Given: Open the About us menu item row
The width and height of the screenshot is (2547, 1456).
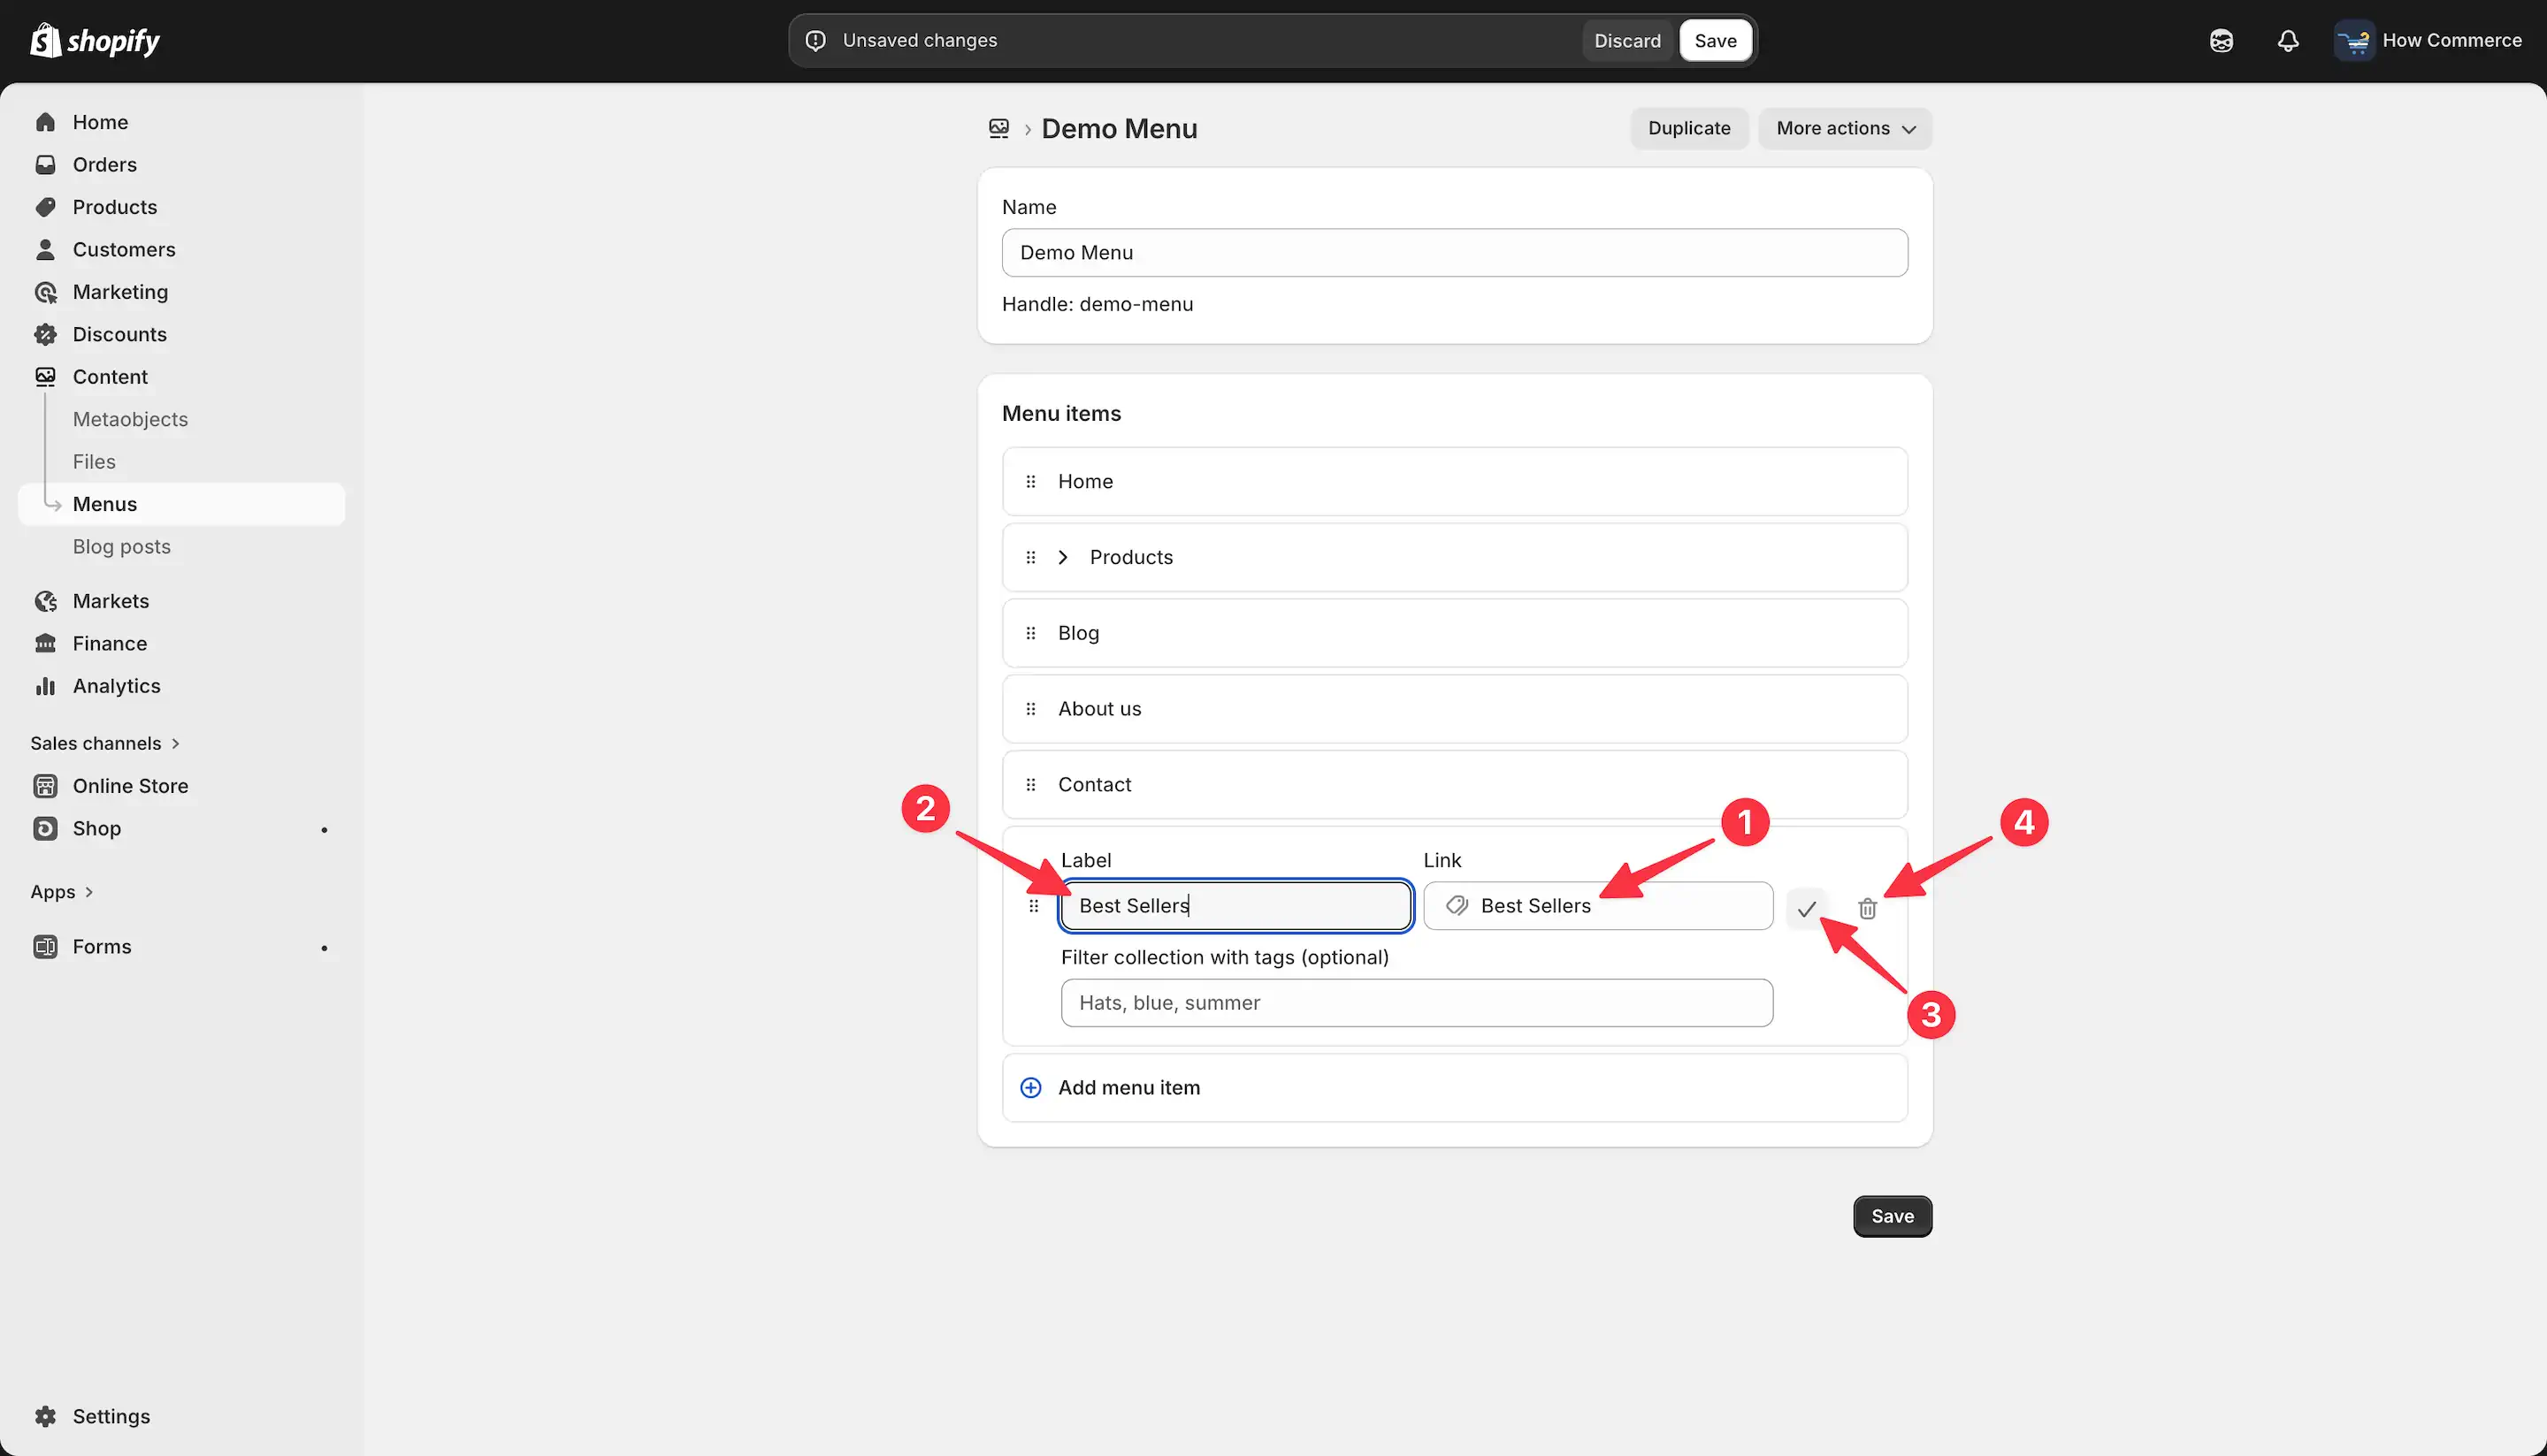Looking at the screenshot, I should pyautogui.click(x=1454, y=709).
